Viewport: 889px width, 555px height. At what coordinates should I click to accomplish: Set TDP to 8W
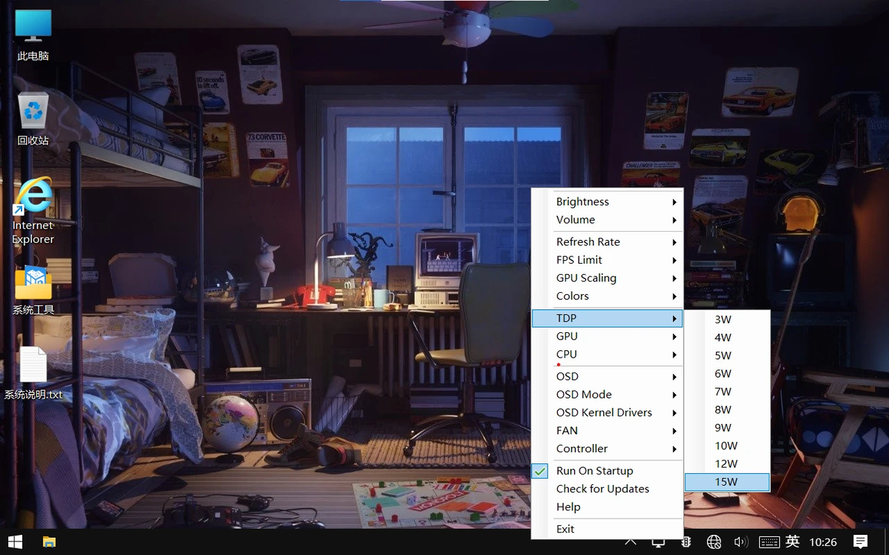727,410
